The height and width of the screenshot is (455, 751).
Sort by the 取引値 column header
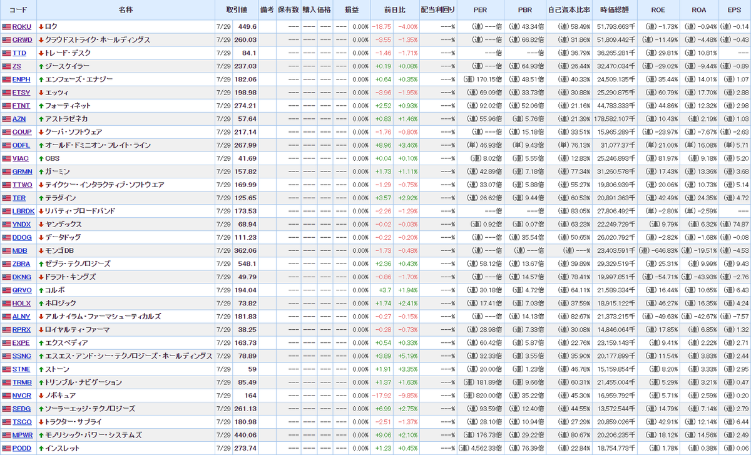(x=237, y=10)
